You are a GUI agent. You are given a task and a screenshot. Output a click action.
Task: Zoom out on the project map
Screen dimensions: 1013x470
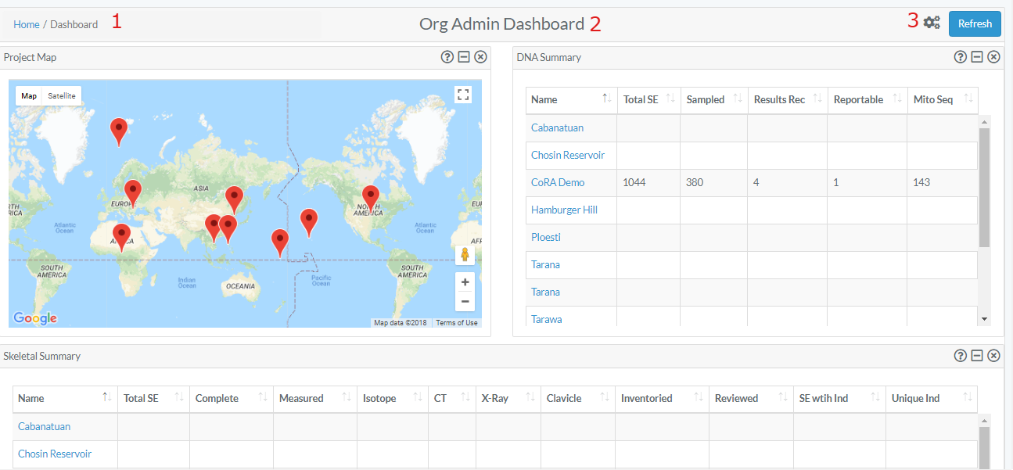(465, 302)
